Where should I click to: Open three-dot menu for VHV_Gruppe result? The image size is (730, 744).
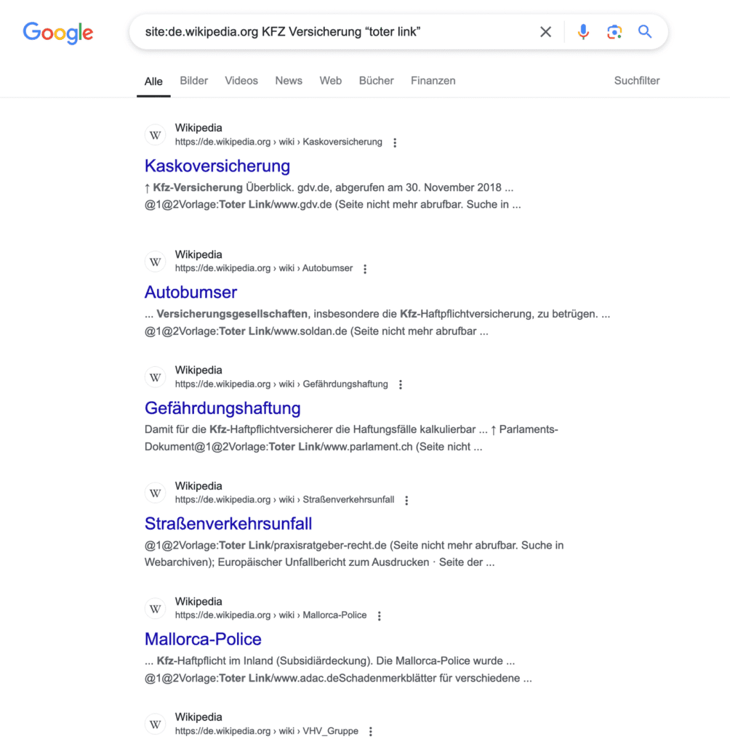tap(371, 732)
